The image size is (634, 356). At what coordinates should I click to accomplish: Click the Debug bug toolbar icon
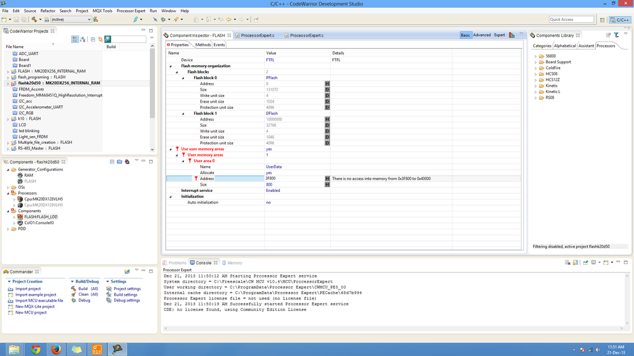click(x=163, y=20)
